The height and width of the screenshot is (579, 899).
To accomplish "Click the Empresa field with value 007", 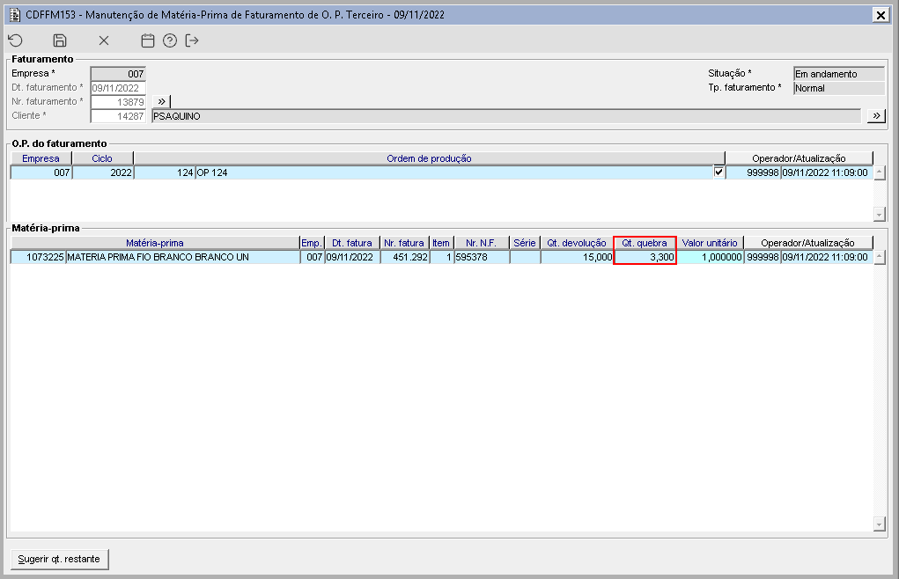I will [118, 74].
